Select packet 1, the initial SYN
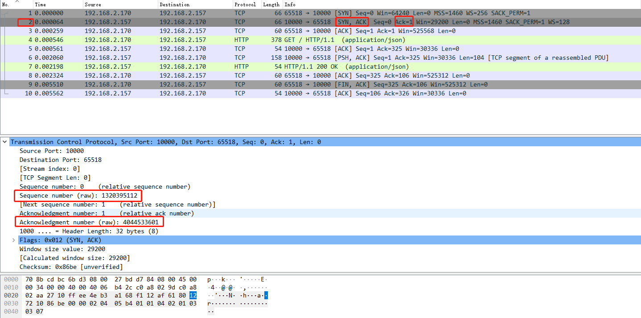The width and height of the screenshot is (641, 318). [178, 13]
